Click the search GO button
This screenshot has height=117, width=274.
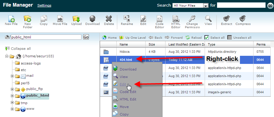click(x=270, y=6)
